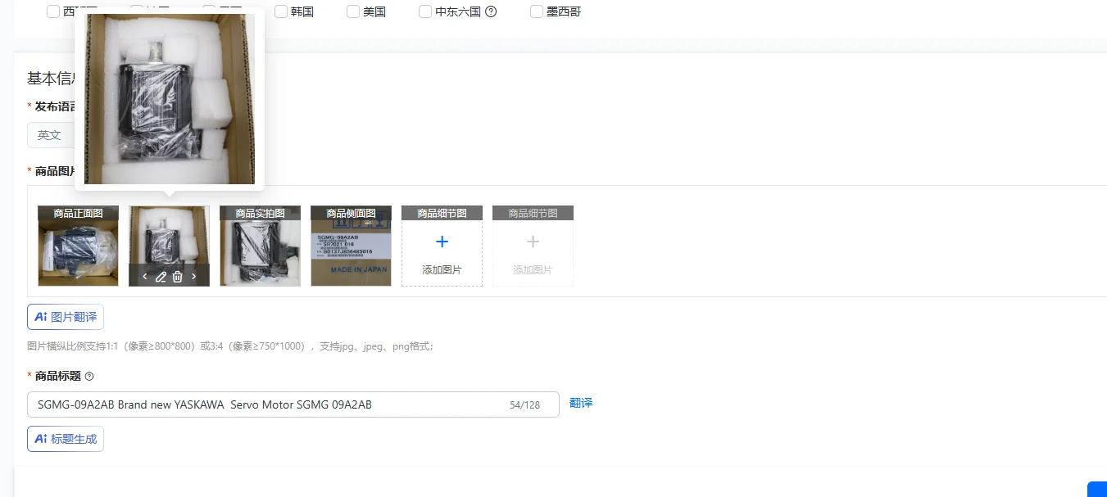Click the 商品标题 field label

click(x=58, y=377)
